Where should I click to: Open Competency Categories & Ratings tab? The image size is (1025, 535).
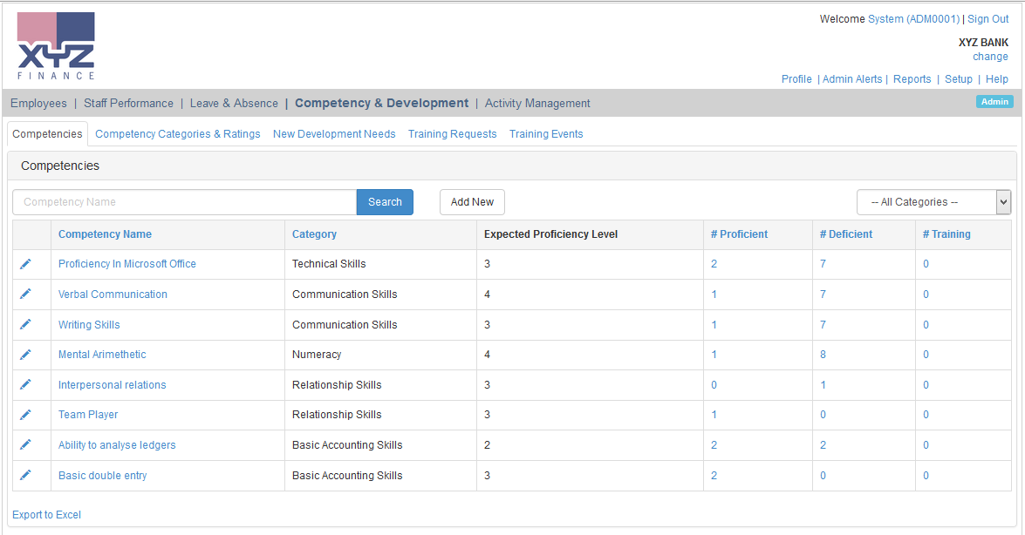point(178,134)
